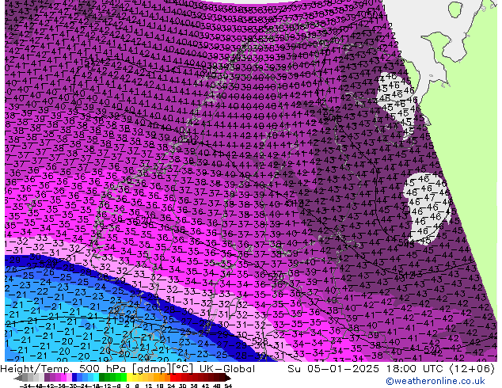Click the yellow legend swatch at 0
This screenshot has width=502, height=388.
pos(129,378)
